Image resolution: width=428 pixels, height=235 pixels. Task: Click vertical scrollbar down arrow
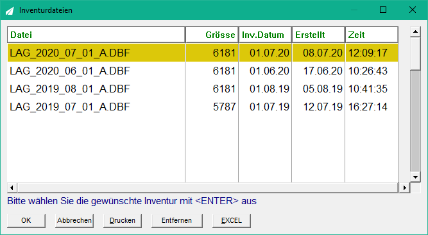[415, 177]
